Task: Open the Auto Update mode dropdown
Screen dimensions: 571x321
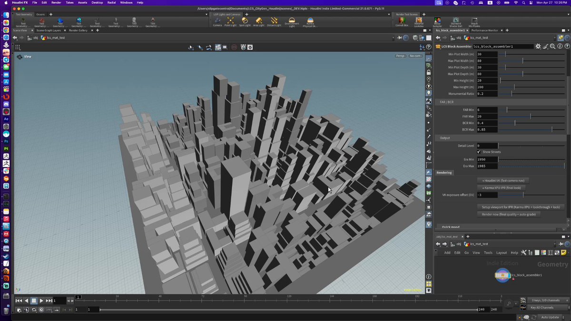Action: pos(550,317)
